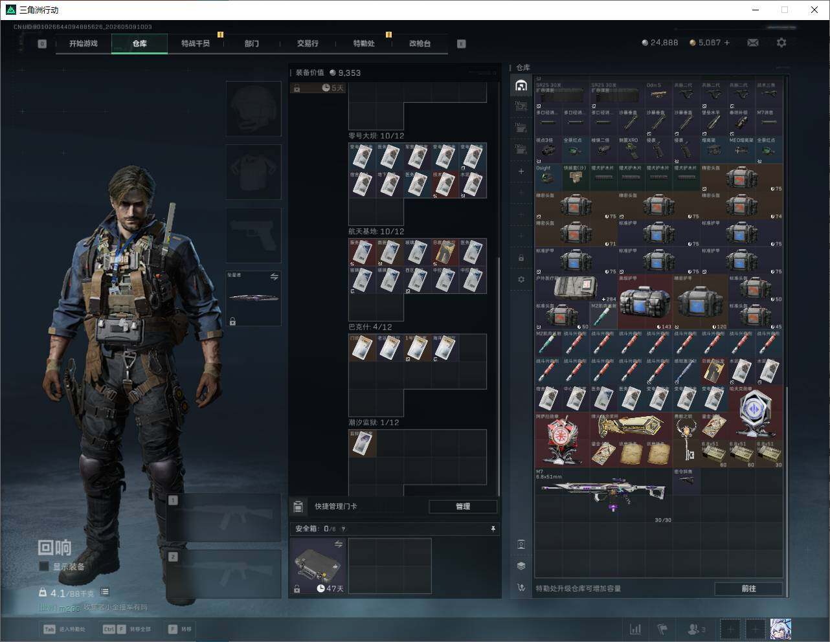Click the 零号大坝: 10/12 heading
The image size is (830, 642).
tap(376, 136)
